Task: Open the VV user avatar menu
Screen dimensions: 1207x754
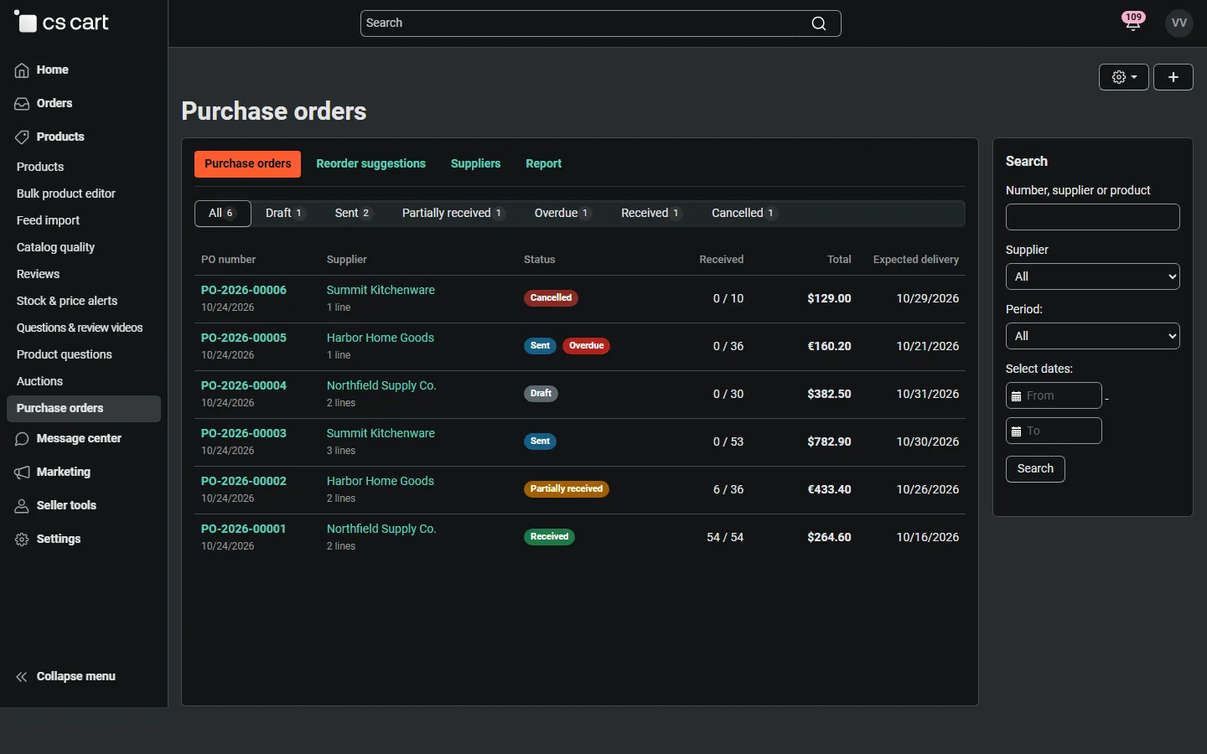Action: tap(1179, 23)
